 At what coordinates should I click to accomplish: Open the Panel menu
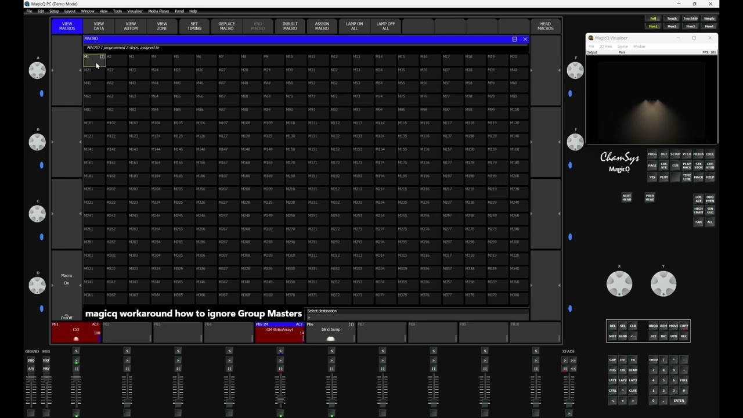pos(179,11)
